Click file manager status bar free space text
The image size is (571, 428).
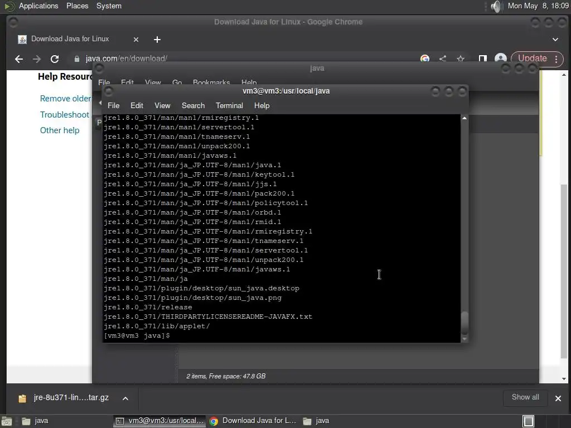226,376
